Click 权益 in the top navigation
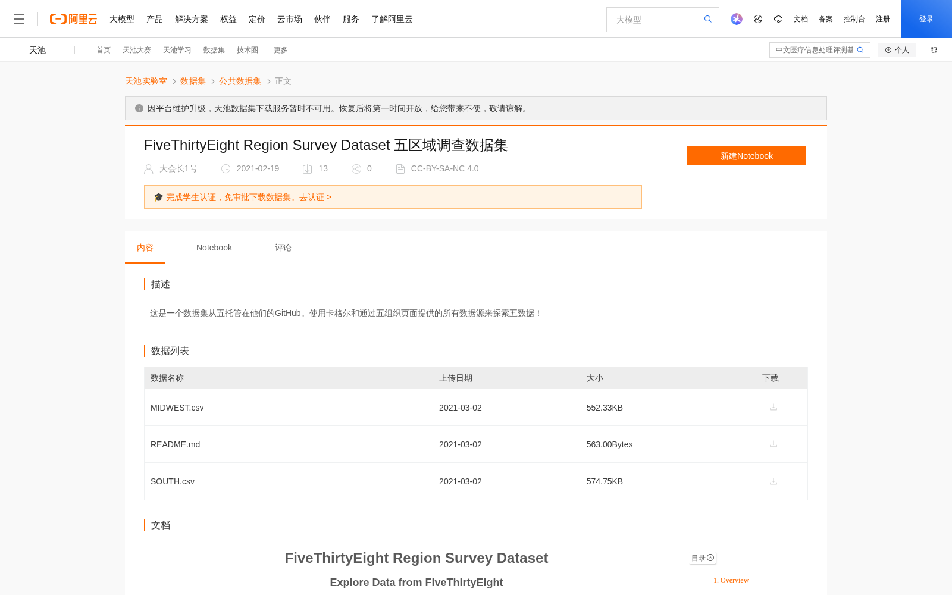The width and height of the screenshot is (952, 595). coord(228,19)
